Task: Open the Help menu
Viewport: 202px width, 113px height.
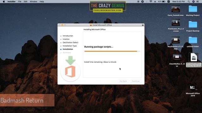Action: coord(42,2)
